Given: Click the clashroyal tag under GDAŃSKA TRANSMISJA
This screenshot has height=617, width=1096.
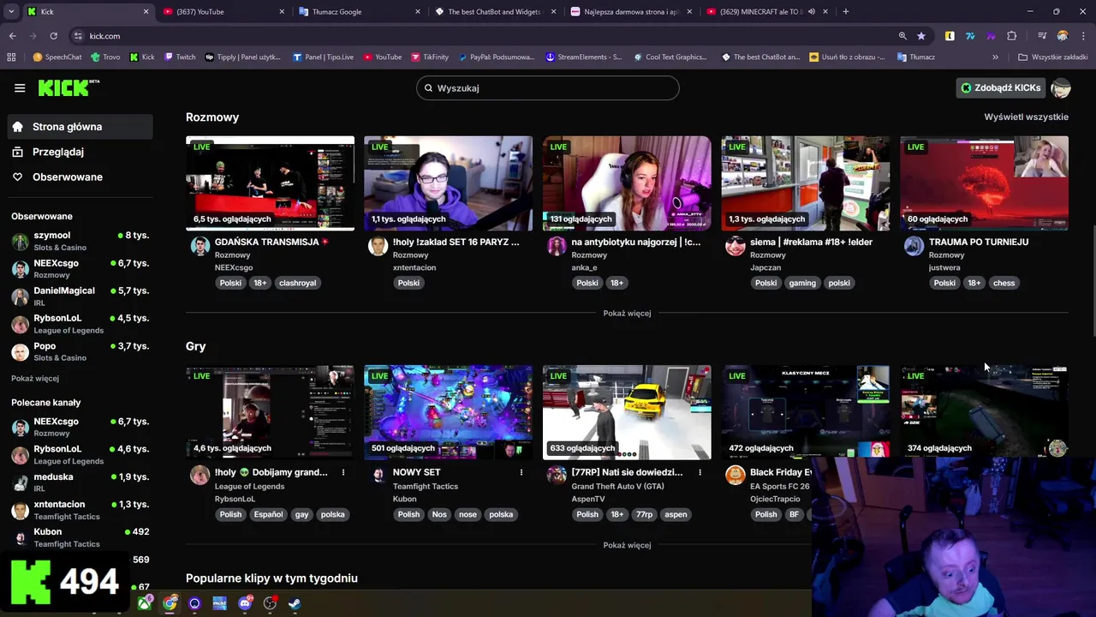Looking at the screenshot, I should 297,283.
